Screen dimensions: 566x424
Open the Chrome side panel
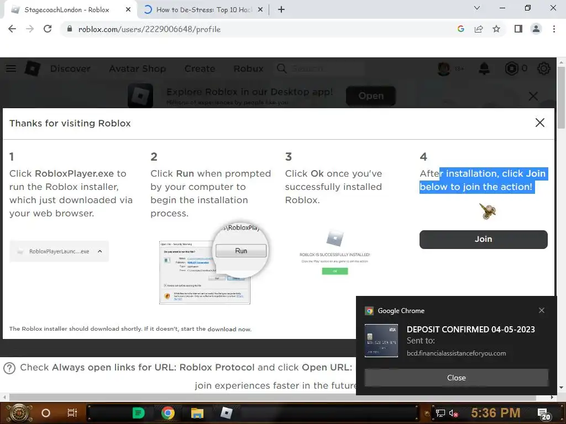tap(518, 29)
